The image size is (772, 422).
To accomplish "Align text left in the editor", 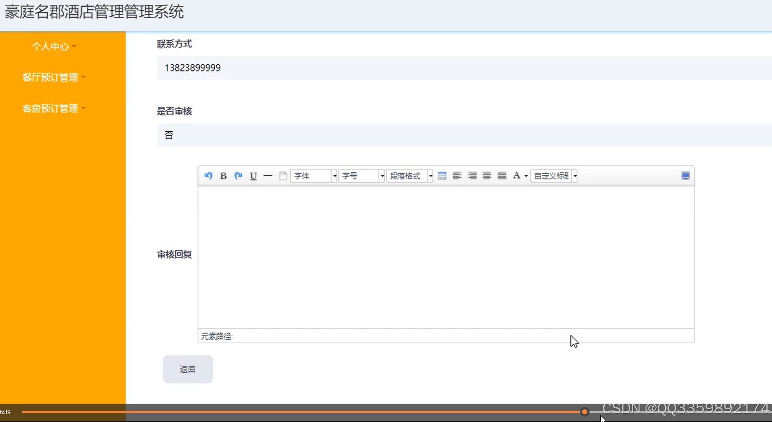I will click(x=457, y=176).
